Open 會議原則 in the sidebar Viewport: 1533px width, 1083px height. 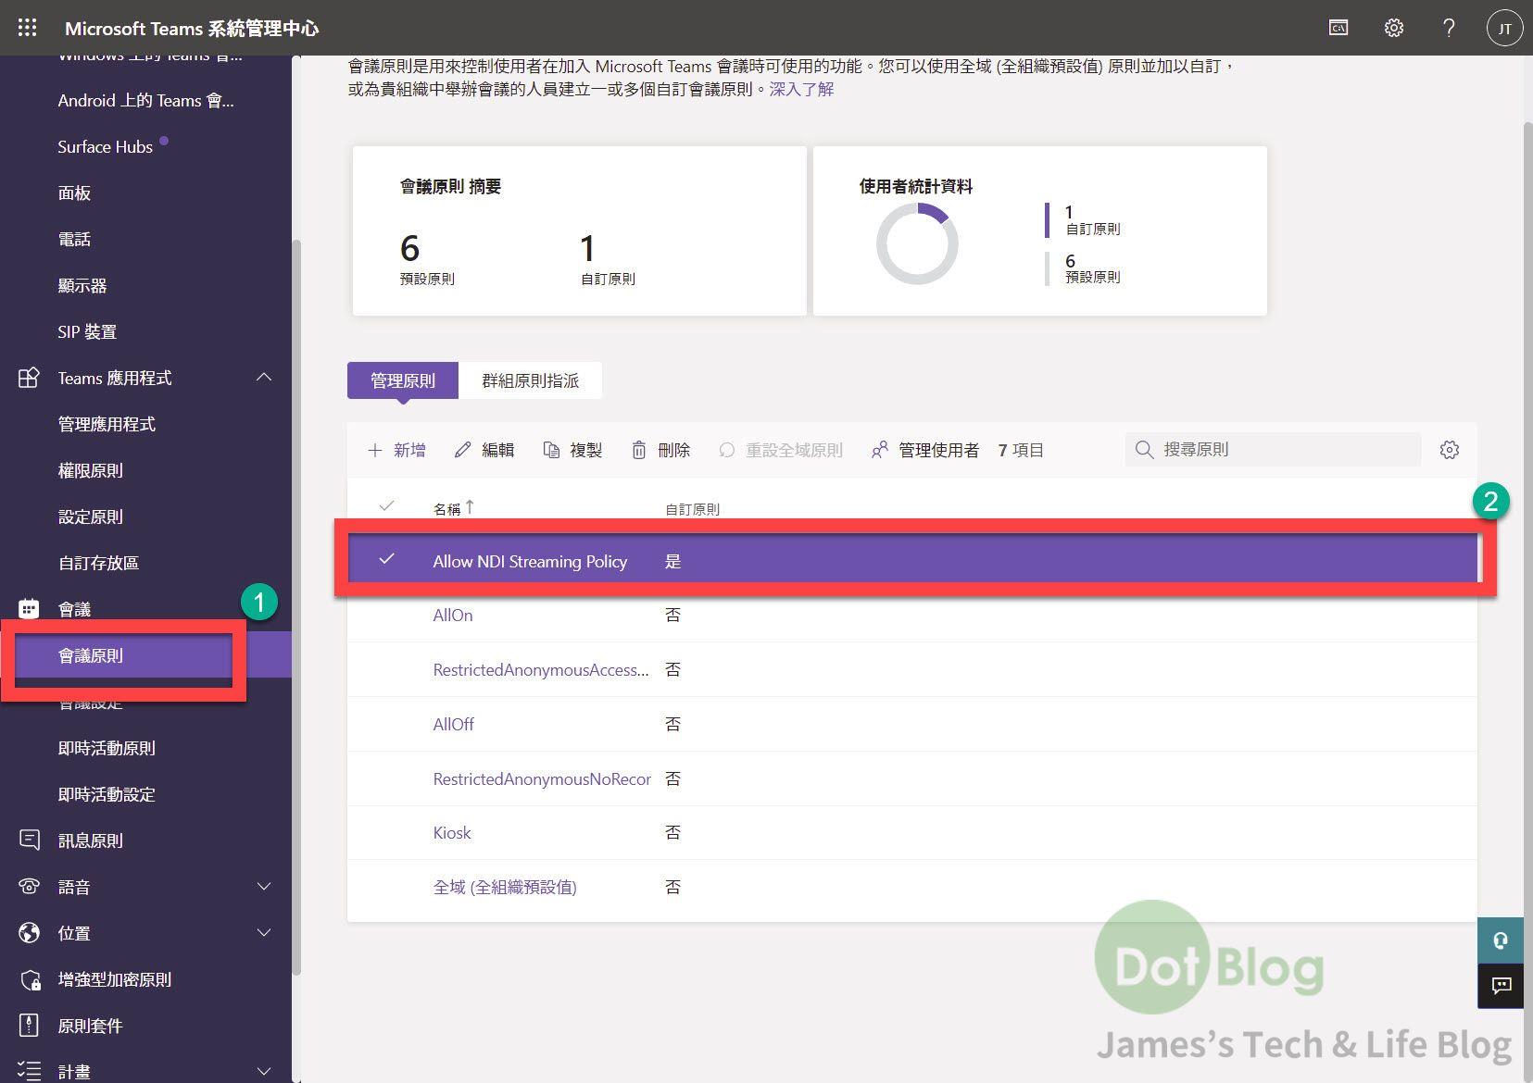91,655
